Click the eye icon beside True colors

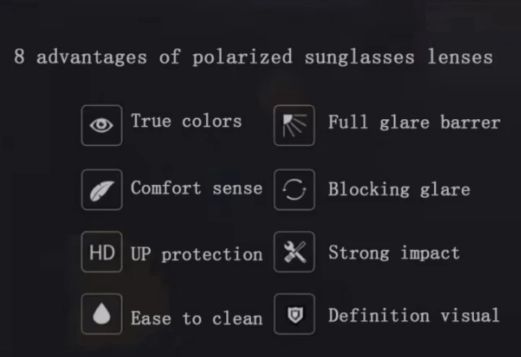click(x=101, y=125)
